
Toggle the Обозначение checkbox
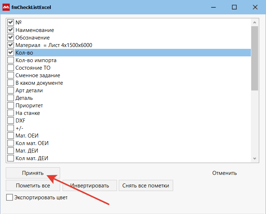pyautogui.click(x=10, y=38)
